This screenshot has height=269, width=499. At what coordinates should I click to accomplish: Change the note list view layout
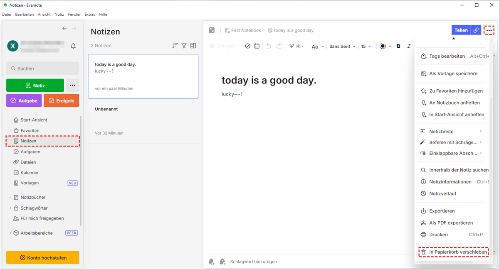tap(193, 46)
